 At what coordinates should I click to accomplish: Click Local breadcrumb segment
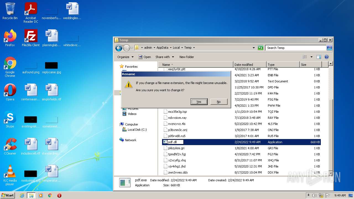coord(176,48)
